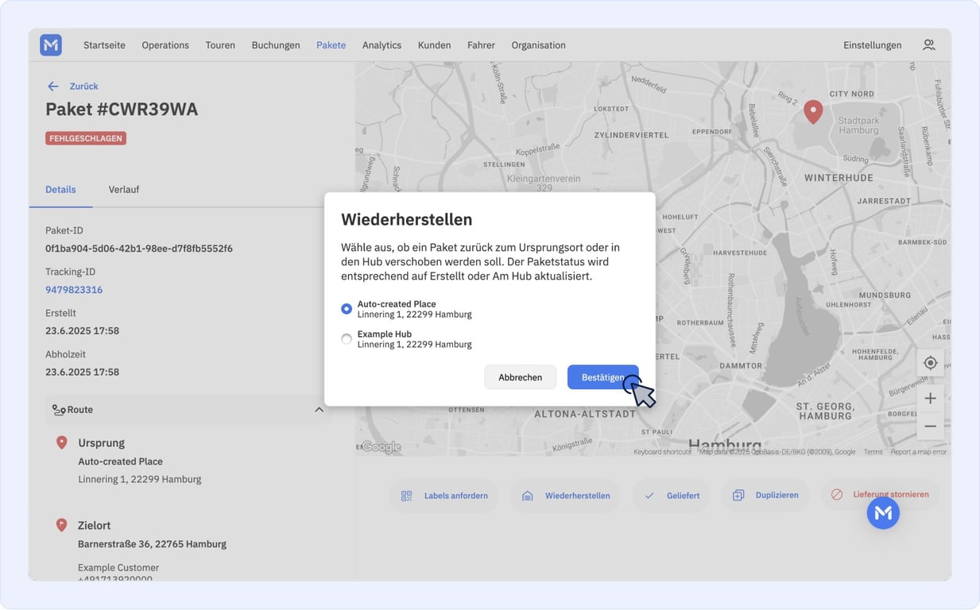The height and width of the screenshot is (610, 980).
Task: Open Organisation menu item
Action: [x=538, y=45]
